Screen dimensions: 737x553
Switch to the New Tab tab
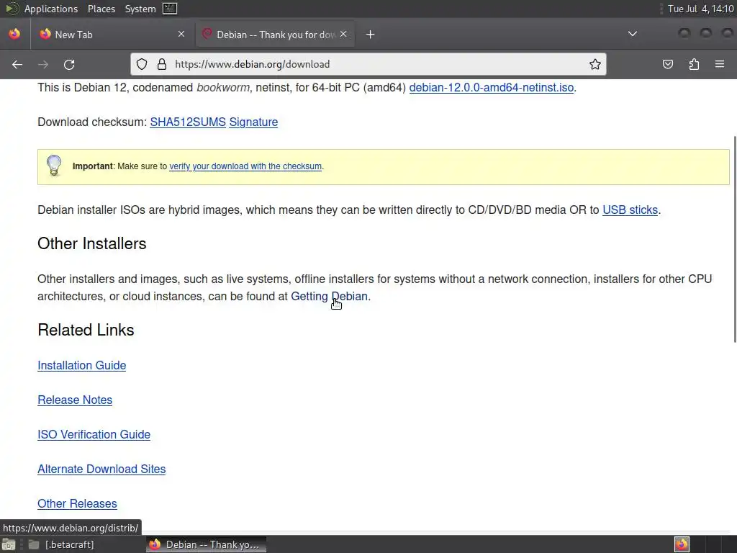click(112, 35)
